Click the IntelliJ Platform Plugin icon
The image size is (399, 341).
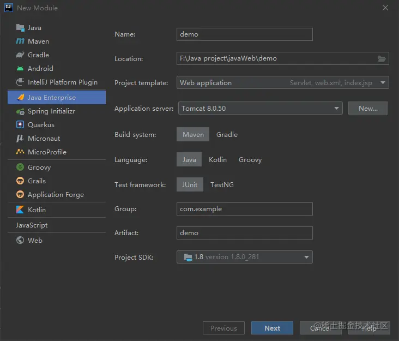[x=20, y=82]
